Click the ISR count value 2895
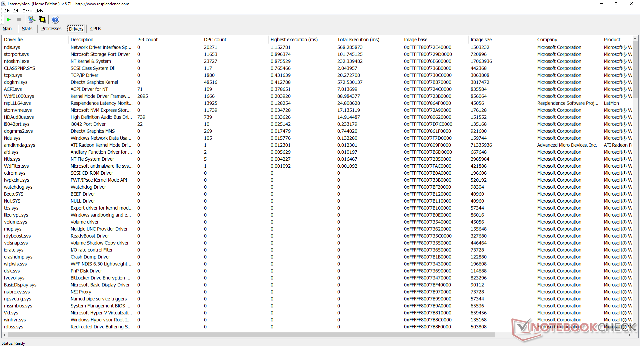Viewport: 640px width, 346px height. (143, 96)
